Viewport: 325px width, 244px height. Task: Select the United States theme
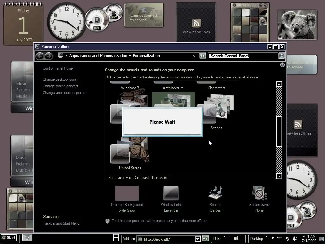130,153
